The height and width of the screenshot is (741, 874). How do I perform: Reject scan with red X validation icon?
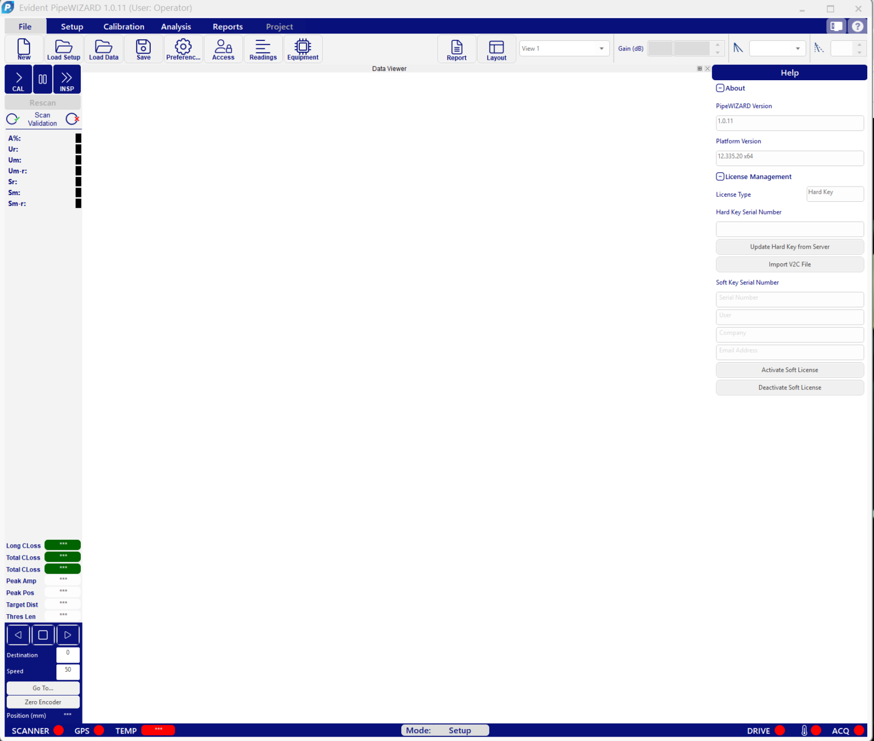pos(72,119)
